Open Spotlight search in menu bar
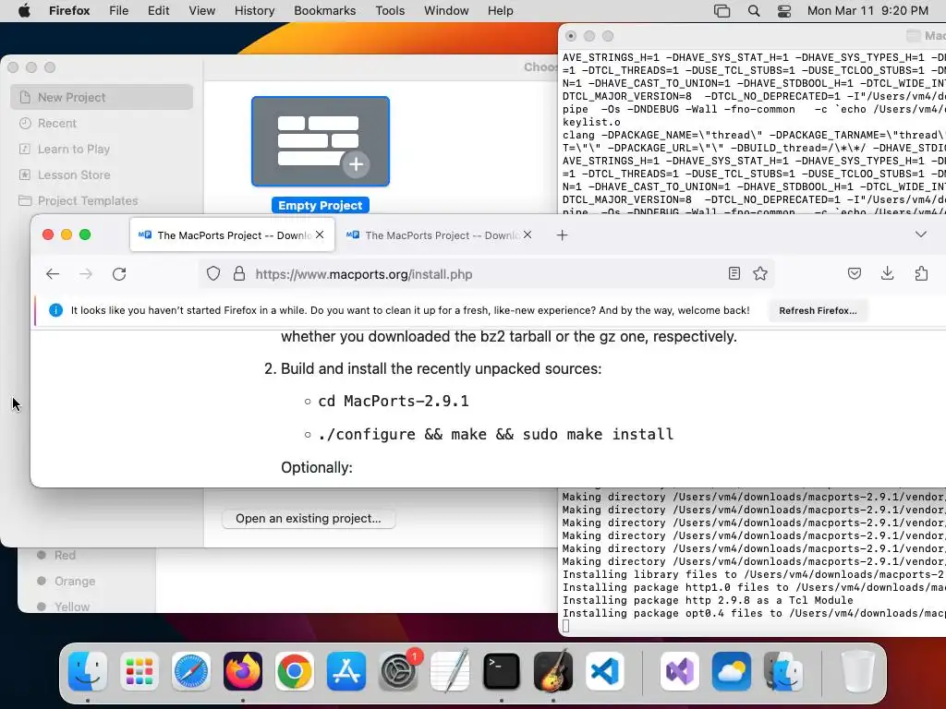This screenshot has width=946, height=709. 754,11
